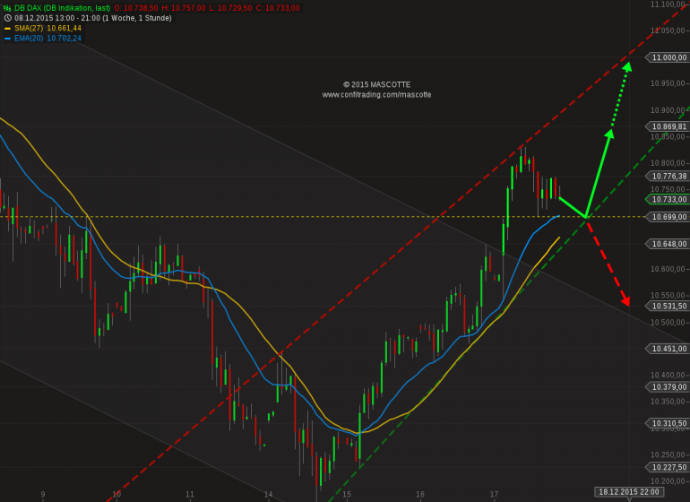The height and width of the screenshot is (502, 690).
Task: Click the 18.12.2015 22:00 time marker
Action: coord(629,492)
